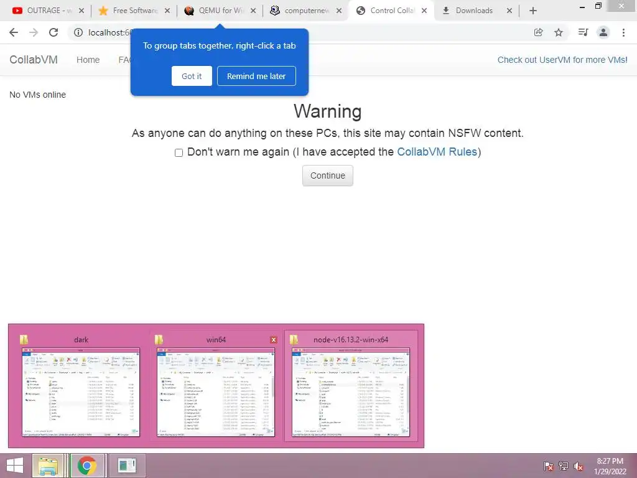The image size is (637, 478).
Task: Open CollabVM brand link
Action: (x=34, y=60)
